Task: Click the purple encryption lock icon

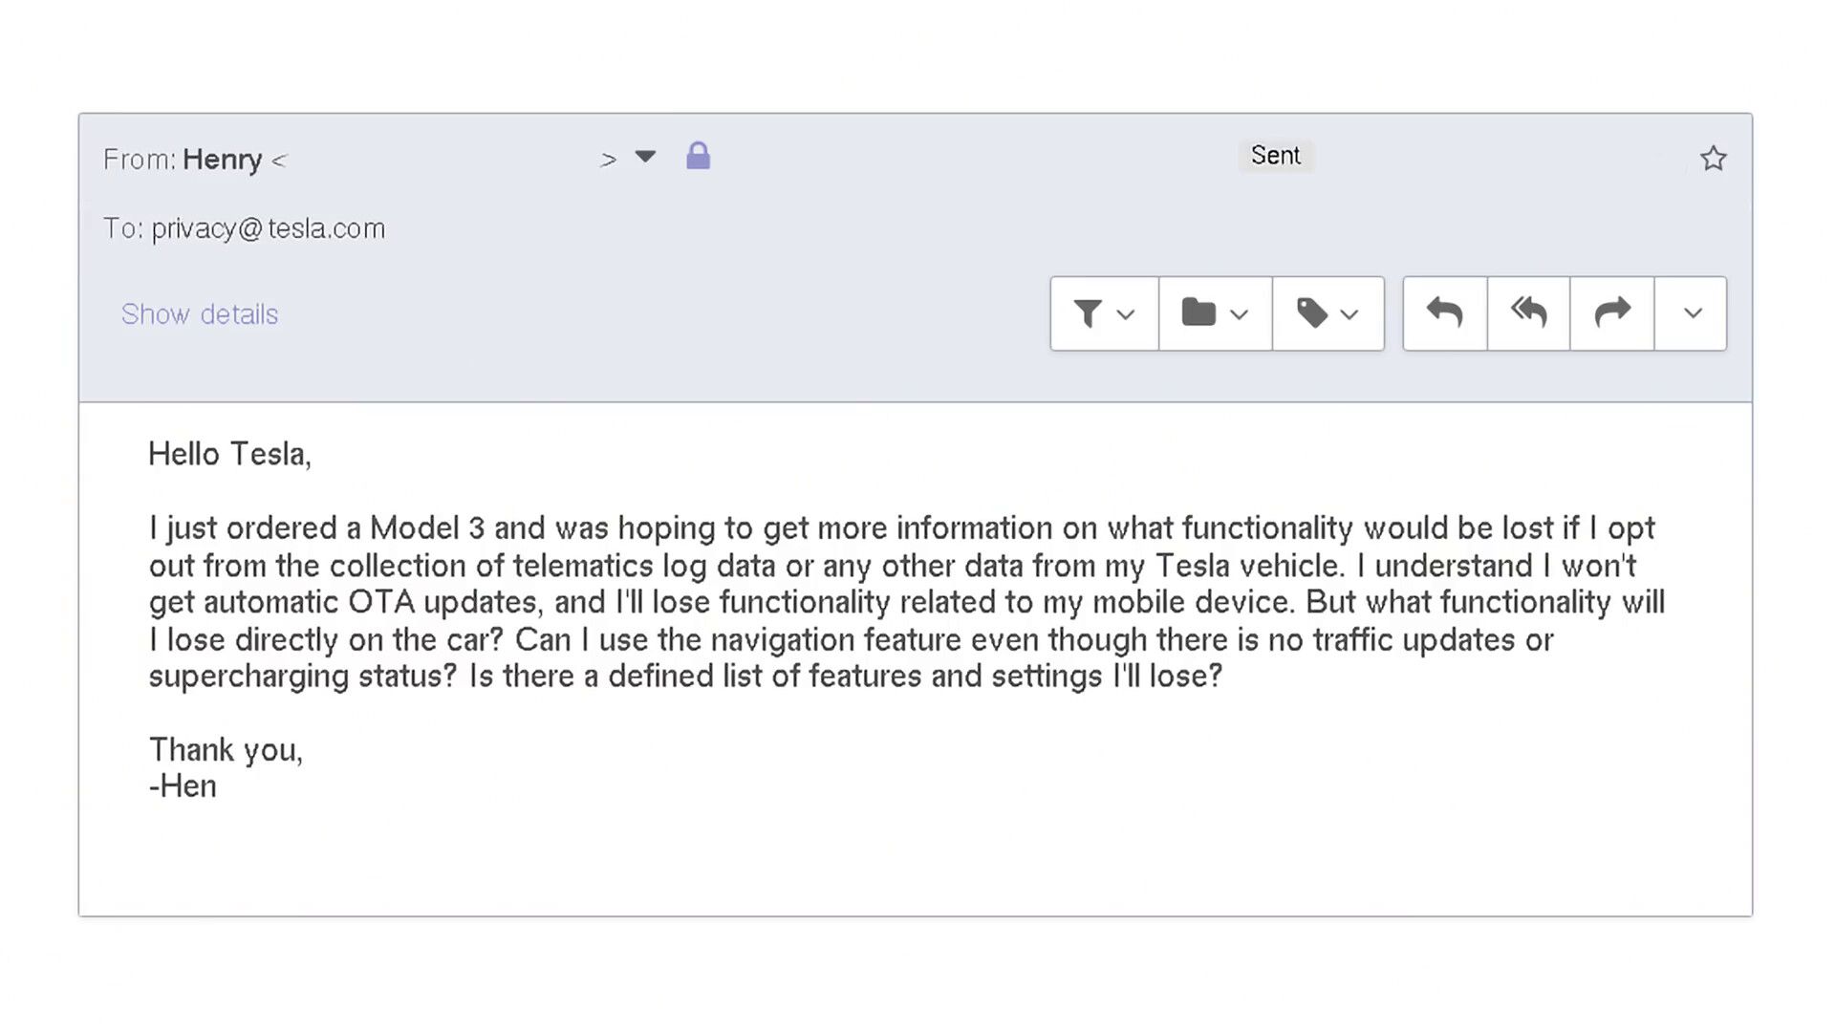Action: (x=699, y=157)
